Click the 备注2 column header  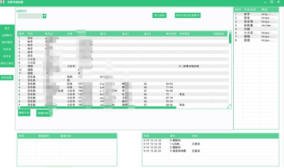[x=125, y=34]
